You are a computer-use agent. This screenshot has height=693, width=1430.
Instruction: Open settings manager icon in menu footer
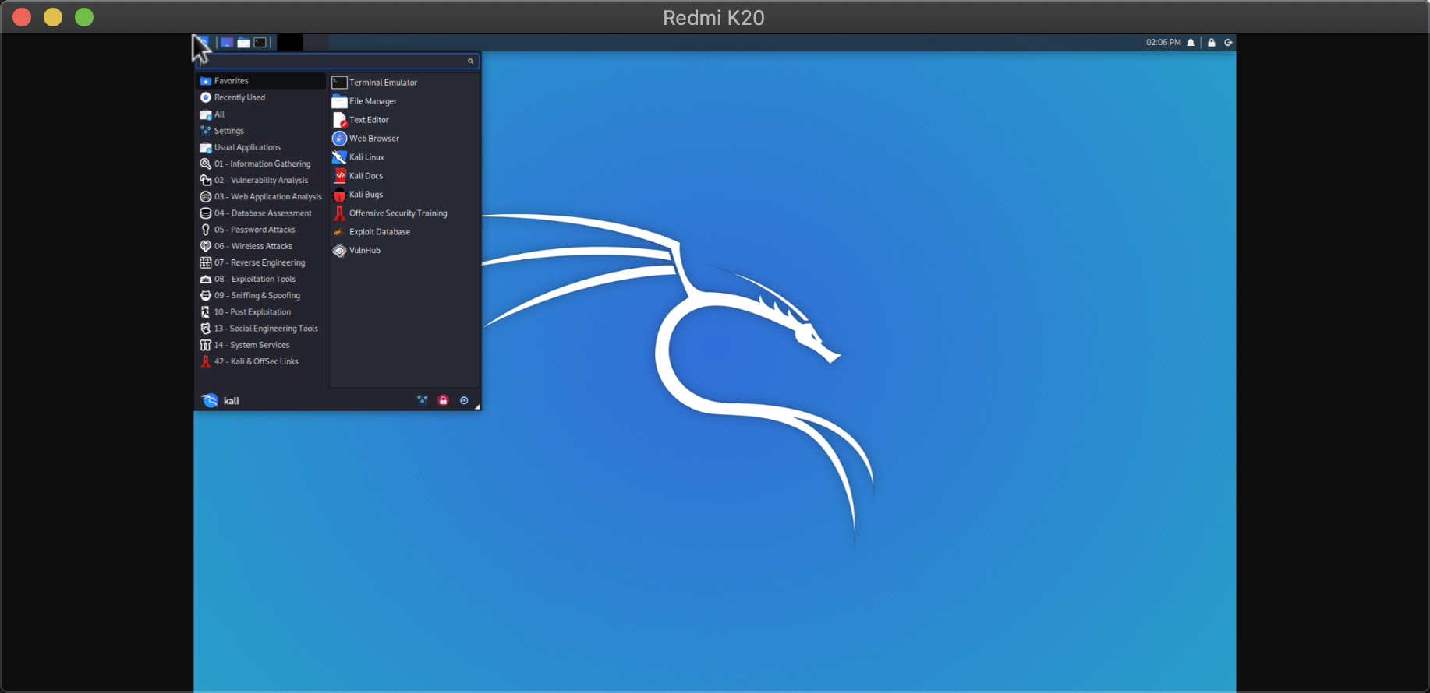[x=423, y=400]
